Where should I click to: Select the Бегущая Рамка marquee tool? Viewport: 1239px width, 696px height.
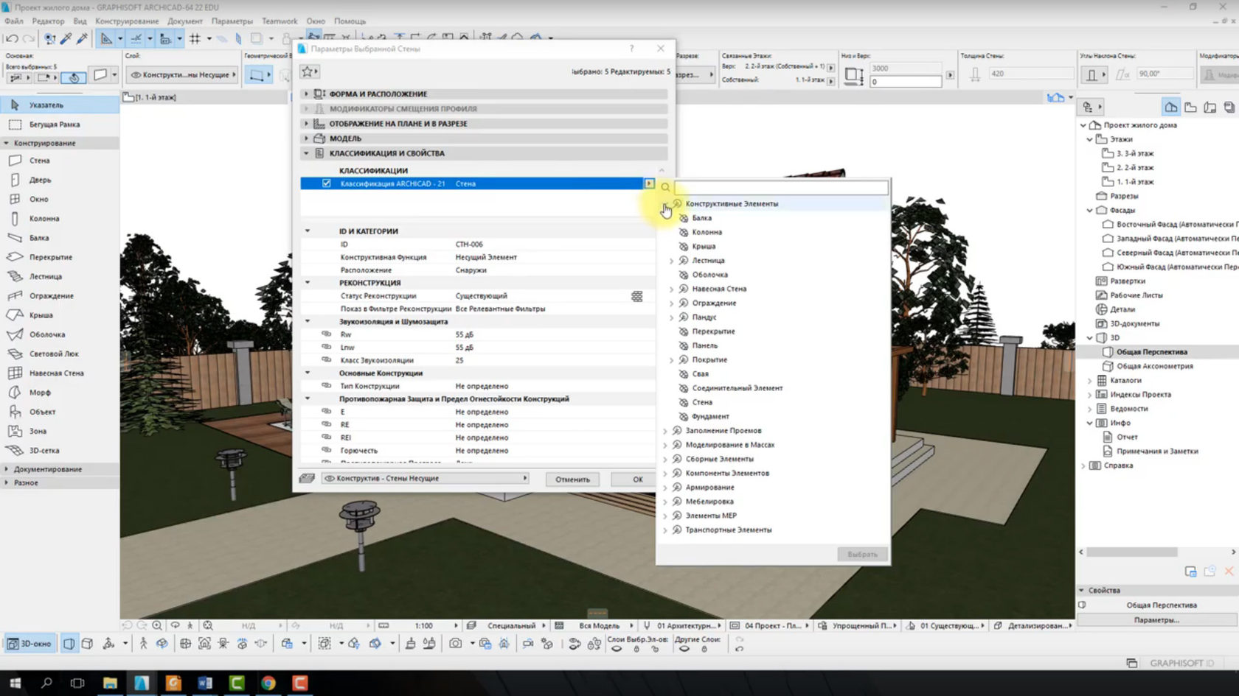tap(54, 124)
